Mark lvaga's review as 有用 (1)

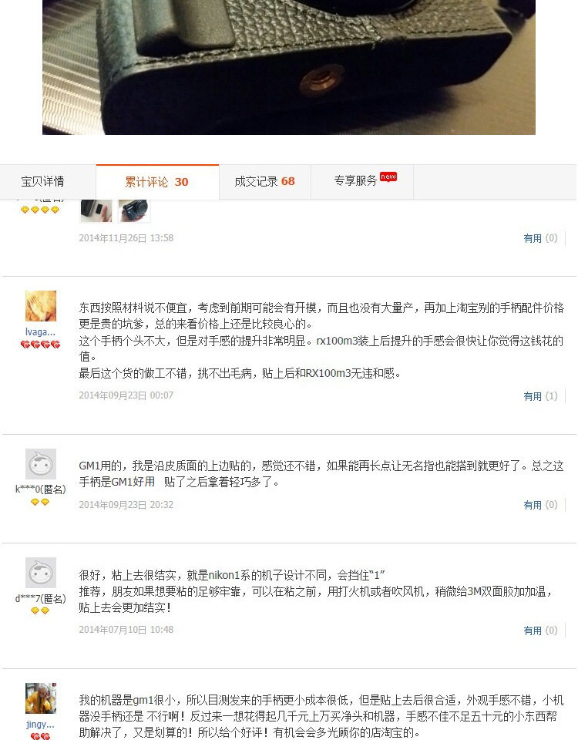point(540,396)
